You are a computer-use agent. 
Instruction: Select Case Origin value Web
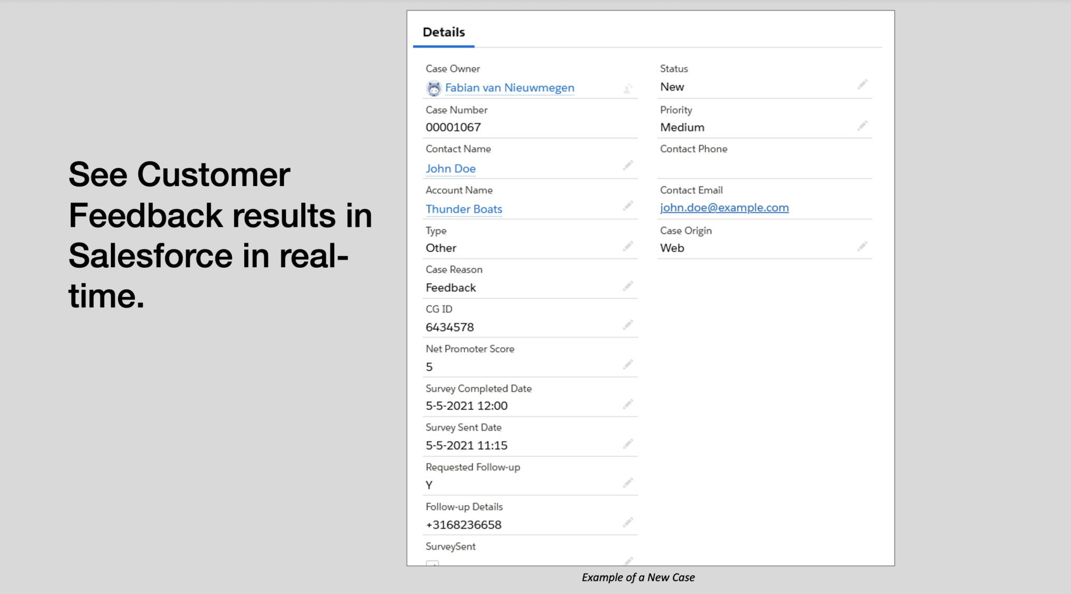672,248
